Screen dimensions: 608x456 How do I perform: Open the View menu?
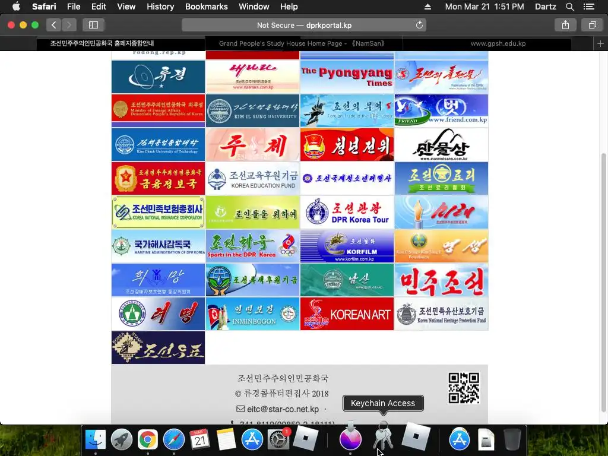[126, 7]
